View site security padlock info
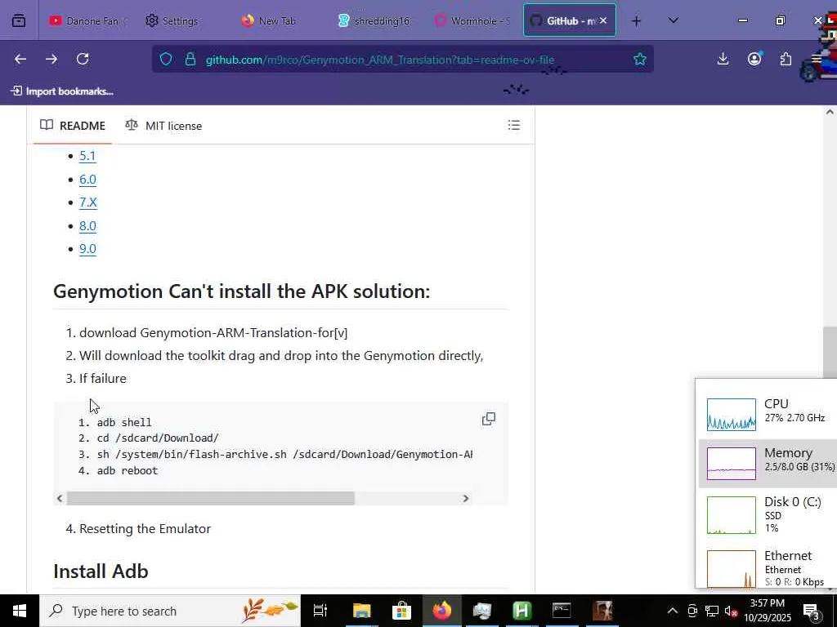This screenshot has width=837, height=627. (190, 59)
